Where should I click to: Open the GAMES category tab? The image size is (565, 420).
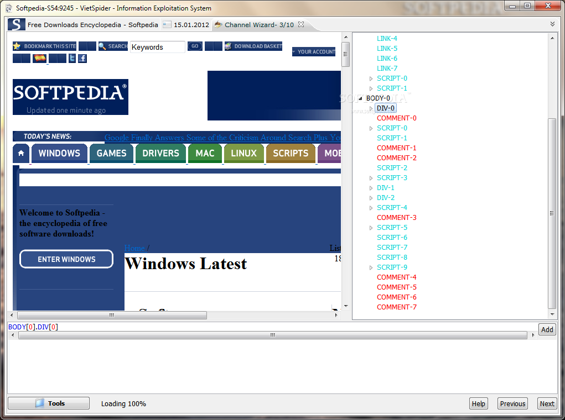111,153
